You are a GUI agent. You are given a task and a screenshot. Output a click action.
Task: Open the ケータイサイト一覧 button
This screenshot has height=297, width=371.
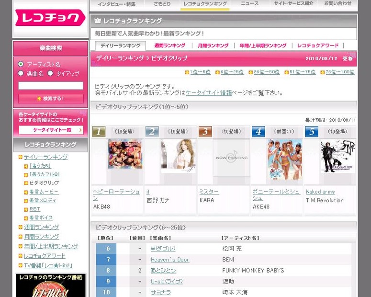click(51, 130)
